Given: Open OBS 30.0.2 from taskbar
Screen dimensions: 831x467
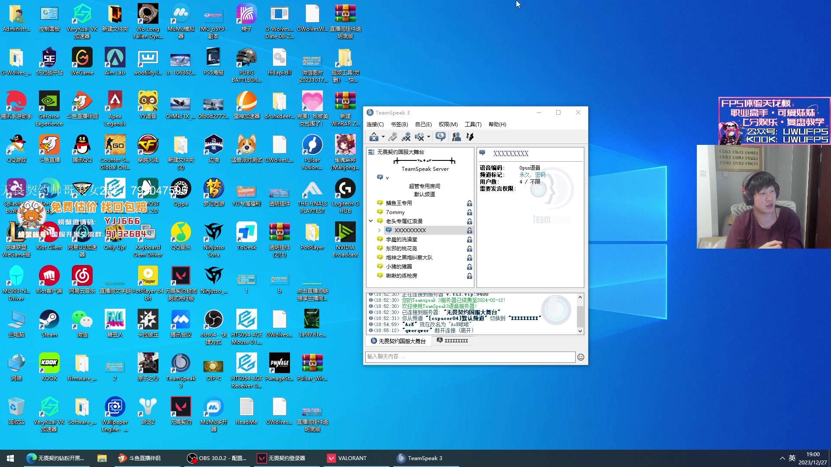Looking at the screenshot, I should click(217, 458).
